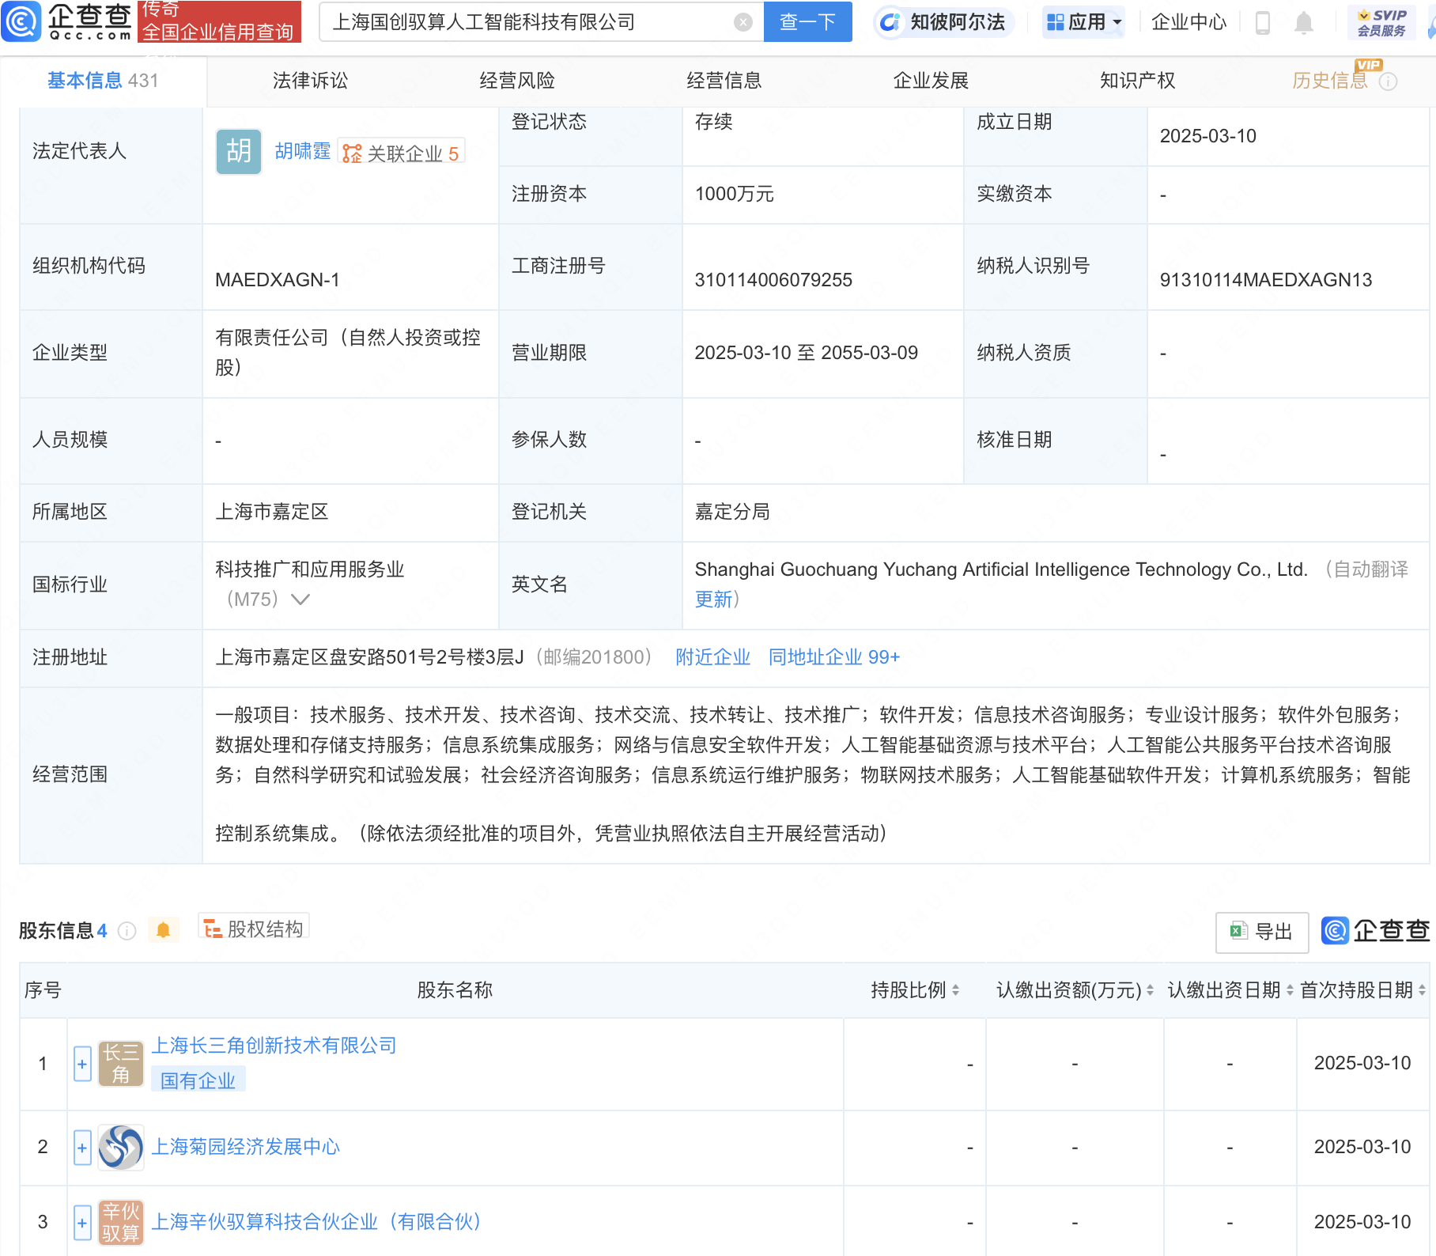Clear the search box with the X icon
The image size is (1436, 1256).
point(743,22)
